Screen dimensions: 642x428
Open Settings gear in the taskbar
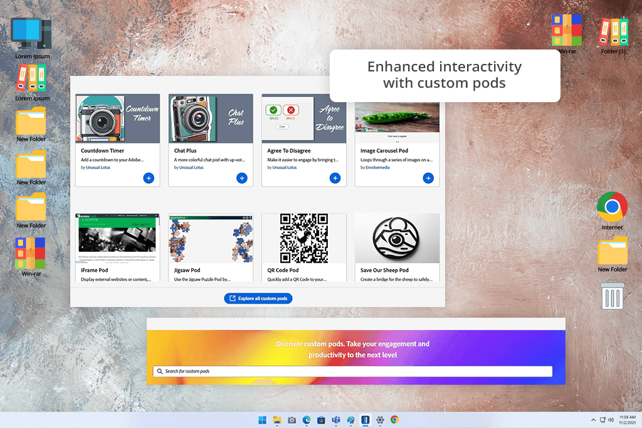pos(380,420)
